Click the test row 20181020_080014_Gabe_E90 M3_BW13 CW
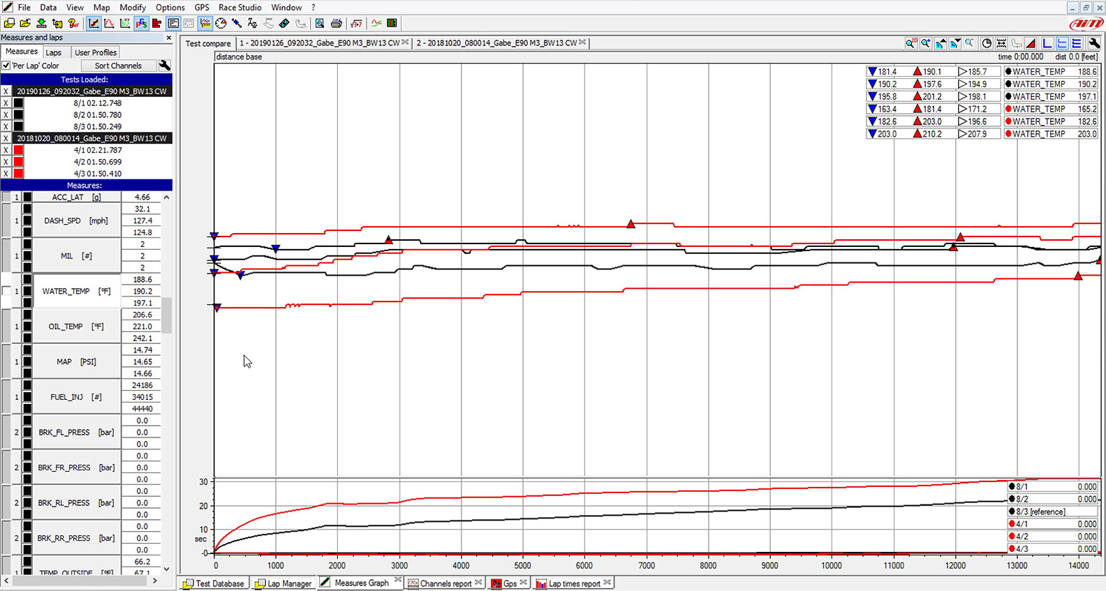This screenshot has width=1106, height=591. [x=91, y=138]
